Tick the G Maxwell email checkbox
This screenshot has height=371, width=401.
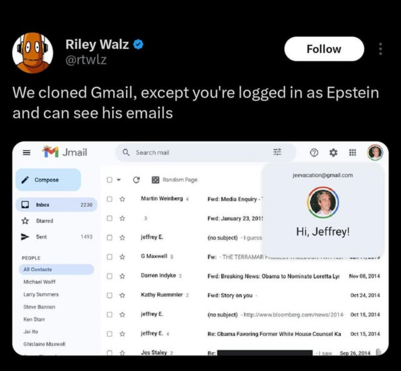(x=109, y=256)
